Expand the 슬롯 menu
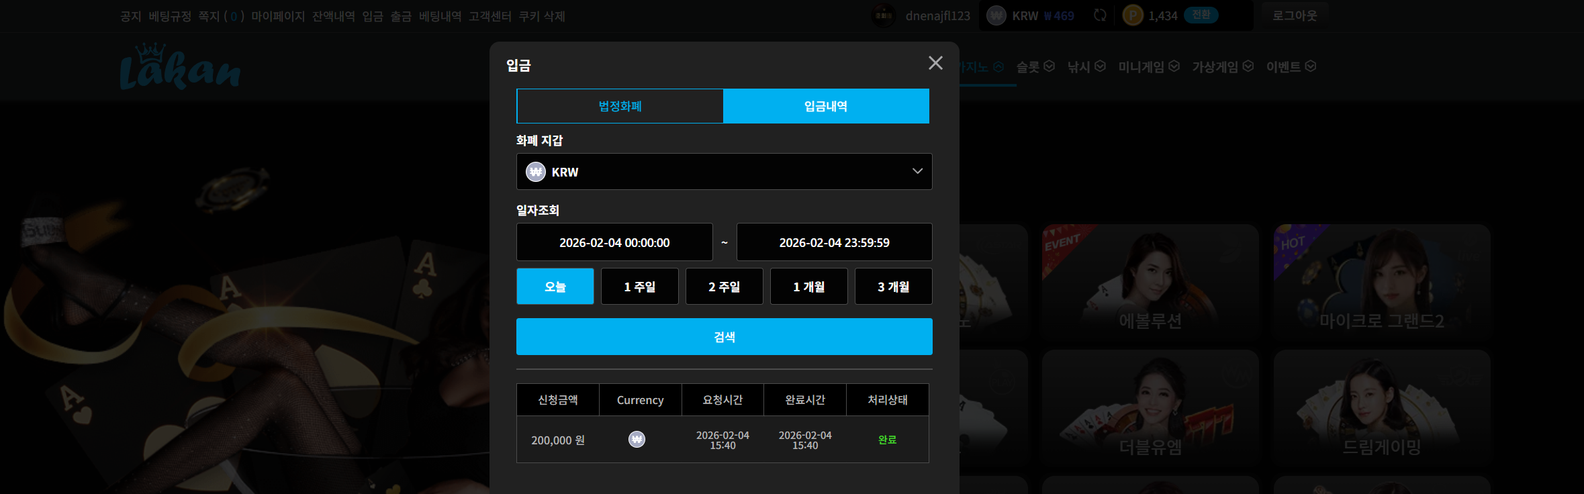This screenshot has height=494, width=1584. (x=1035, y=66)
